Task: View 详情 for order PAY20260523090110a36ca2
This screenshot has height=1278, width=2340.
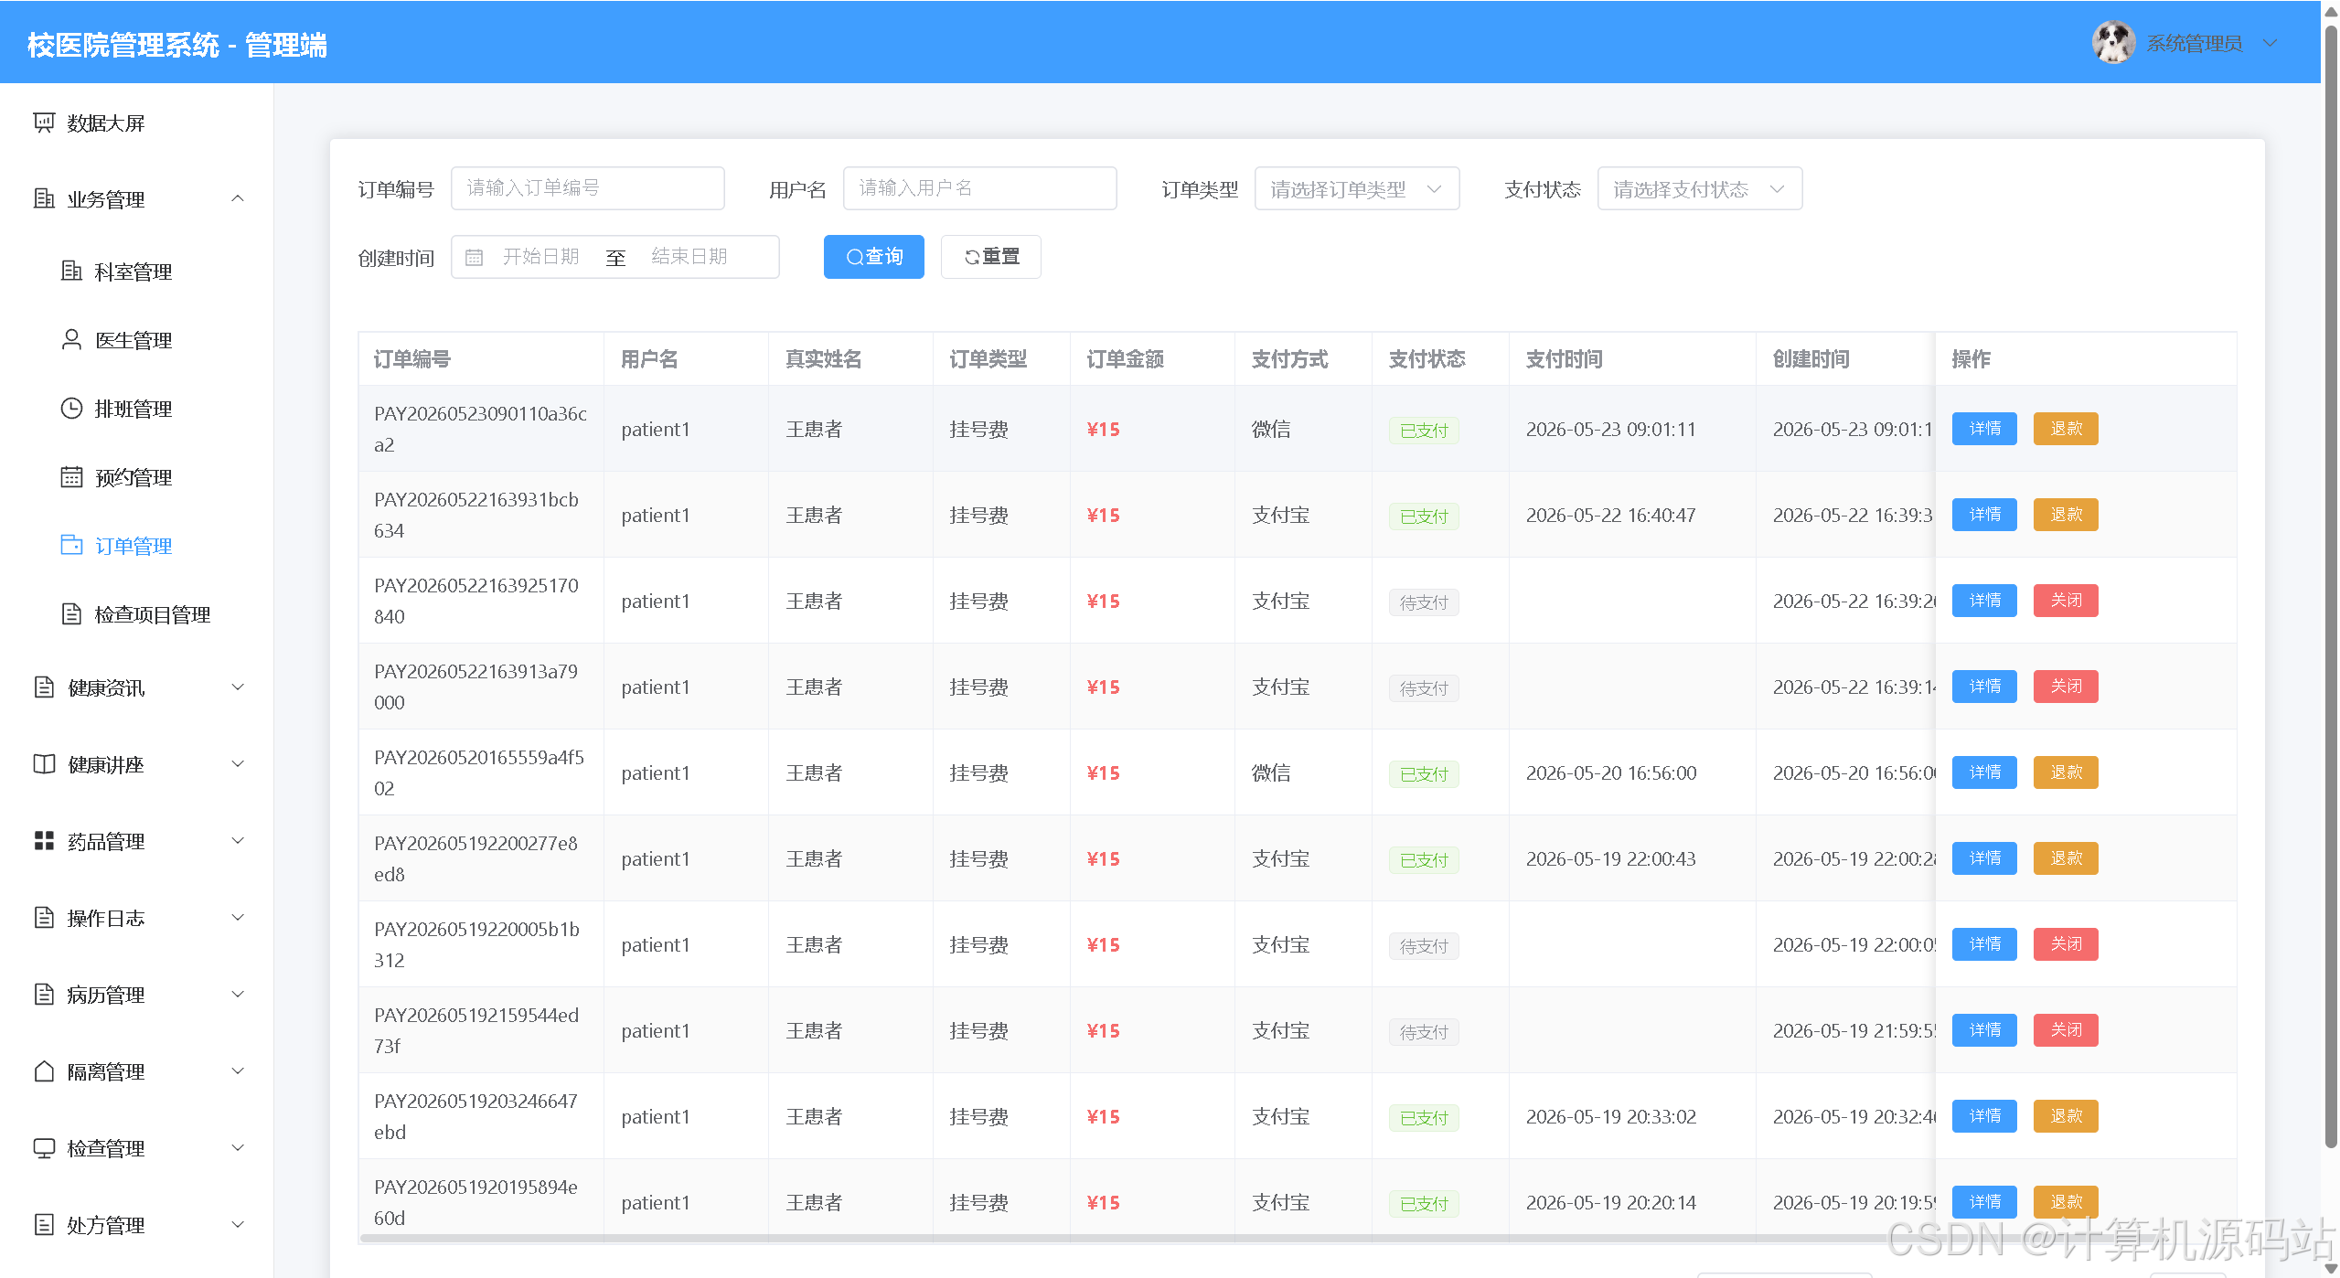Action: click(1984, 429)
